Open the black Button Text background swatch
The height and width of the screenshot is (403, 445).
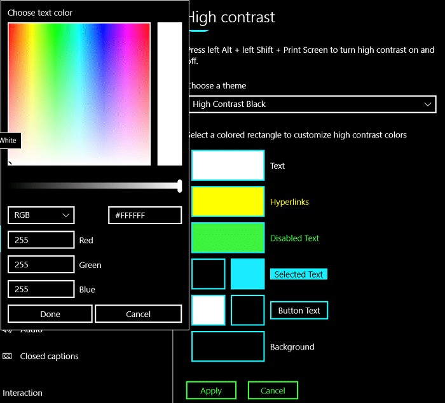247,310
